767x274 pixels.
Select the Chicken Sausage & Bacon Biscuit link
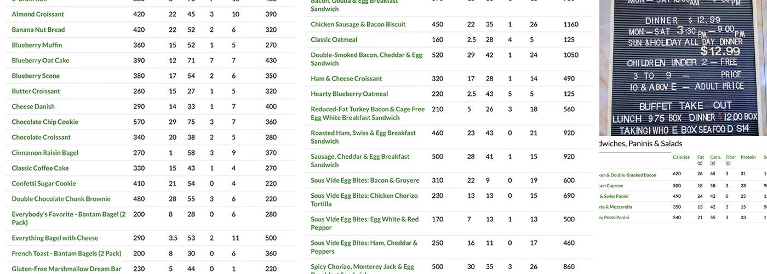(x=358, y=24)
